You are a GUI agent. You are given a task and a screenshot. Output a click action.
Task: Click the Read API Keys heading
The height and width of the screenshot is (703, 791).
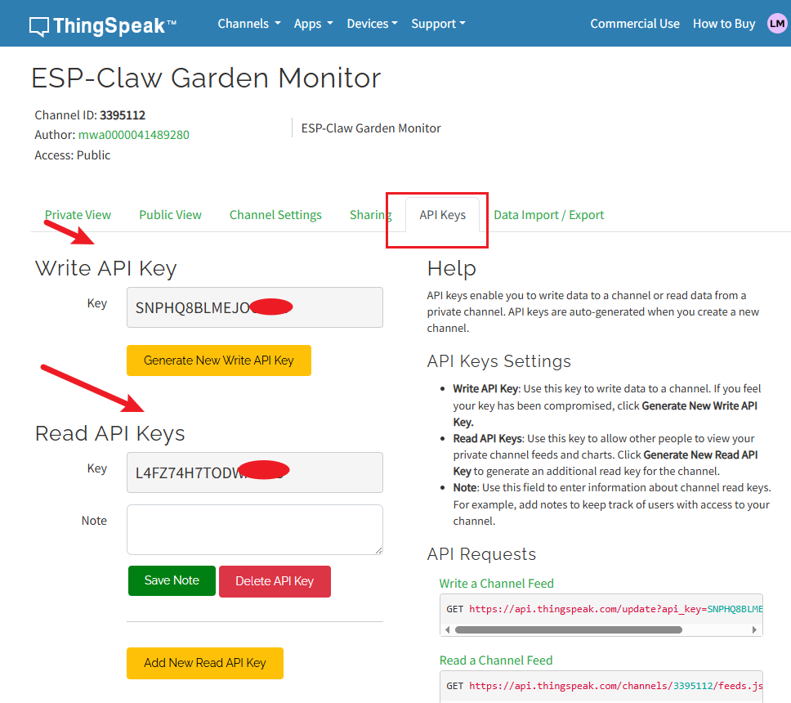(110, 433)
